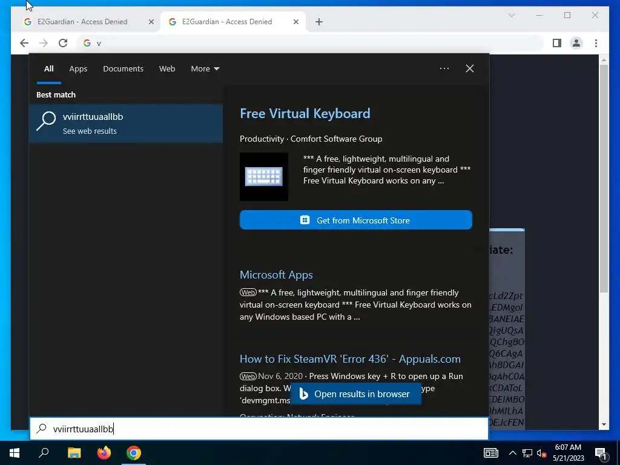Click the 'Best match' heading

[56, 94]
